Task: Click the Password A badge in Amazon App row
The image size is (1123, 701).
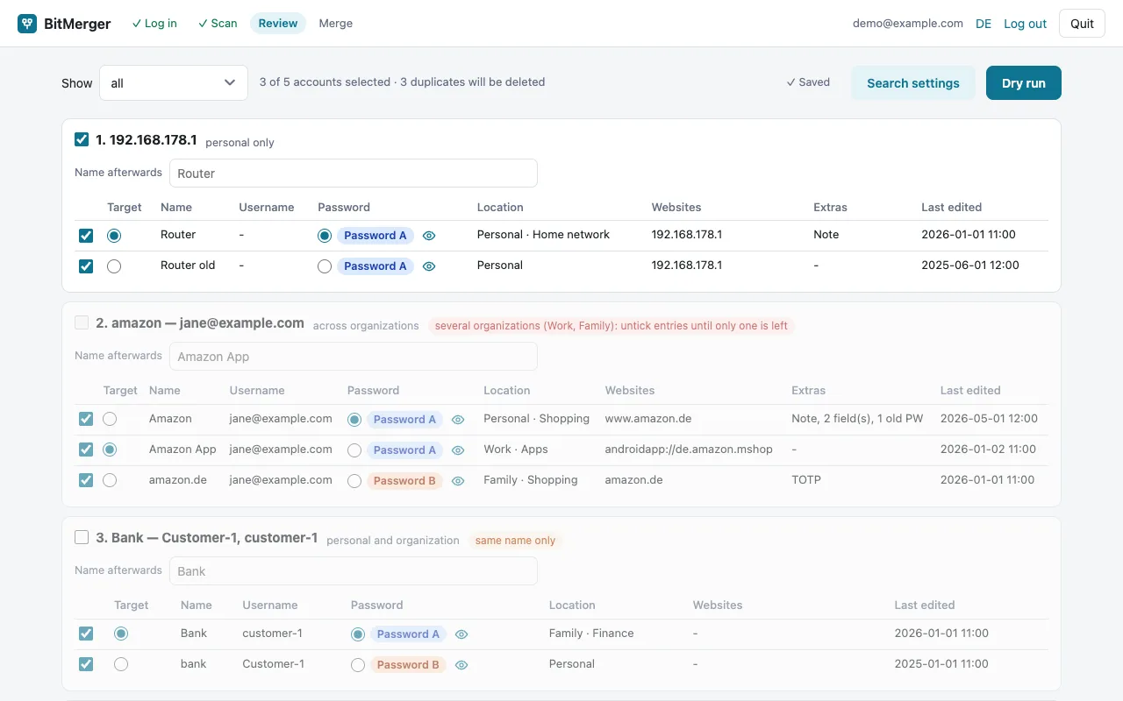Action: [404, 450]
